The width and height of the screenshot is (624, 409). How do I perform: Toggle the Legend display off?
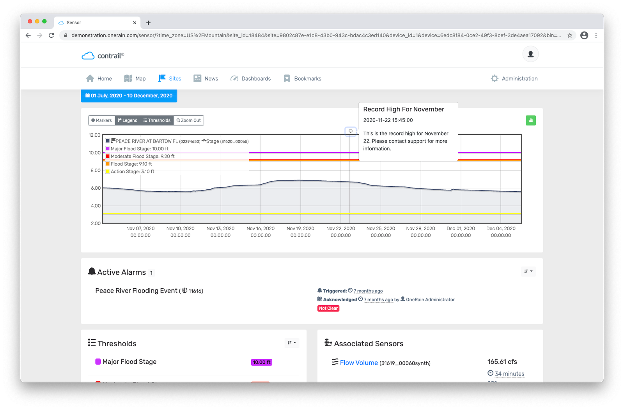pyautogui.click(x=128, y=120)
